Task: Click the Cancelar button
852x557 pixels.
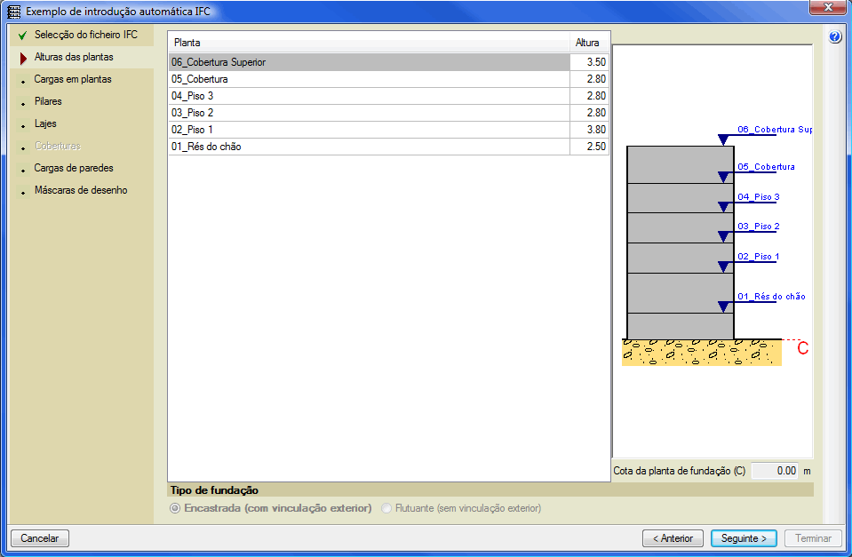Action: click(x=40, y=538)
